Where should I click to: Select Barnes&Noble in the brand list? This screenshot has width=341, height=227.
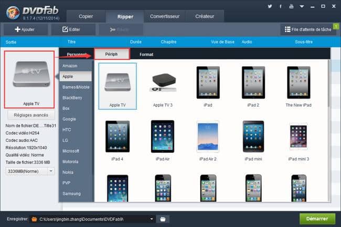click(76, 87)
